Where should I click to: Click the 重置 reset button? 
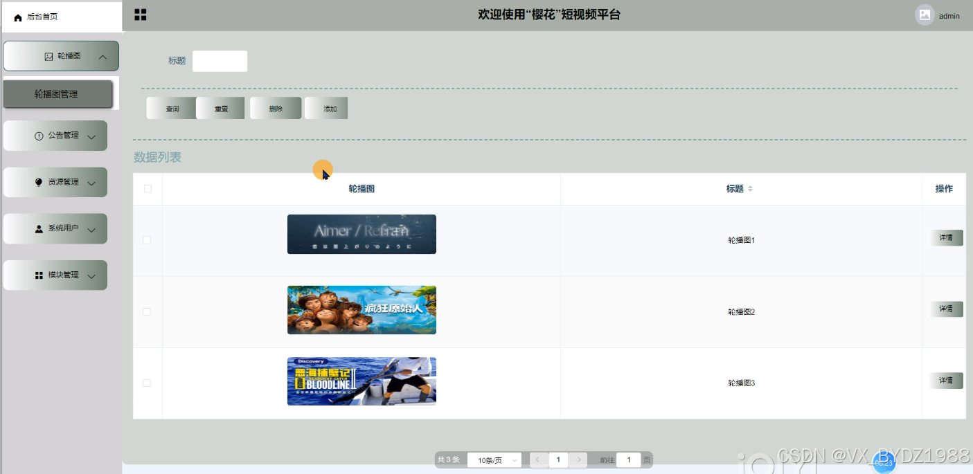pos(220,109)
